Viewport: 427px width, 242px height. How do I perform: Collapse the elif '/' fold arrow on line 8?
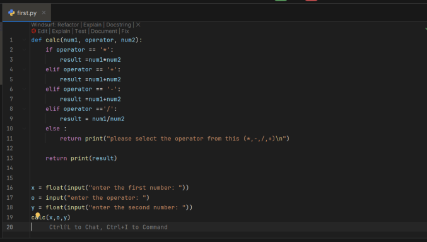[24, 109]
